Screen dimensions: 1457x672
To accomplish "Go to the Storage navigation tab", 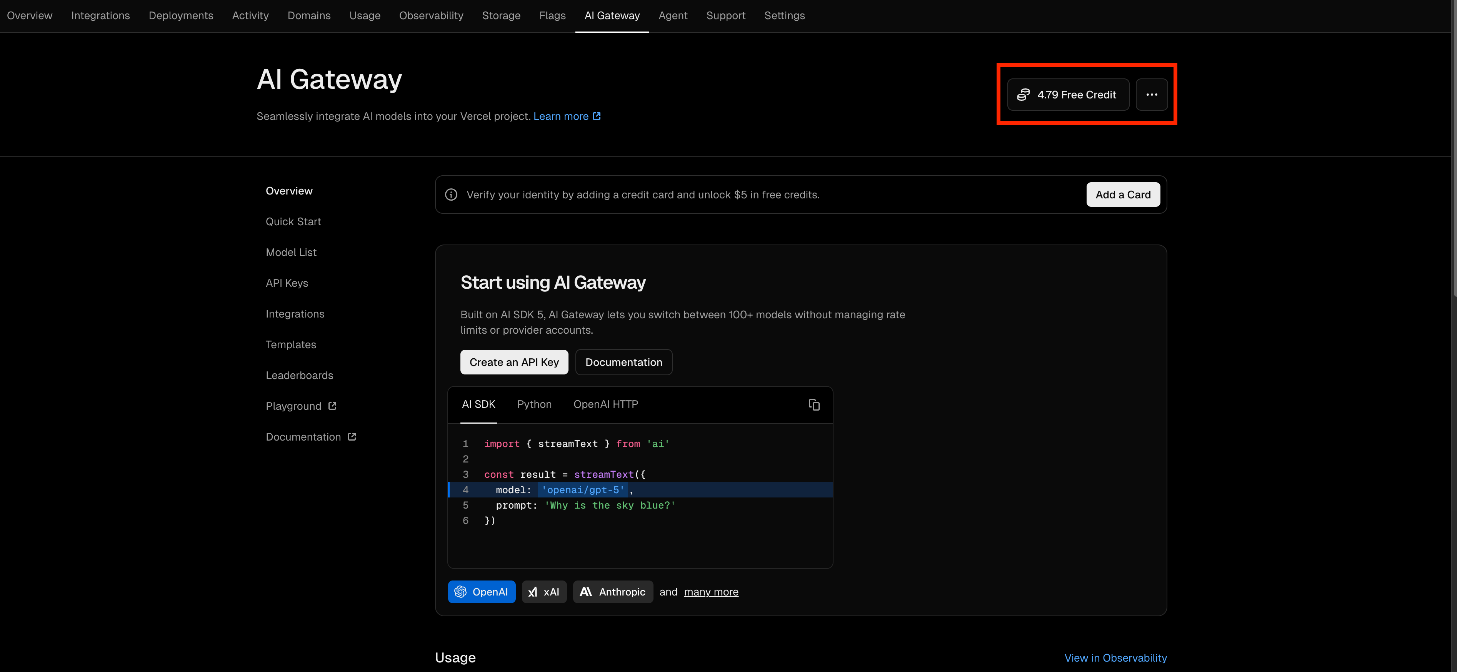I will [500, 16].
